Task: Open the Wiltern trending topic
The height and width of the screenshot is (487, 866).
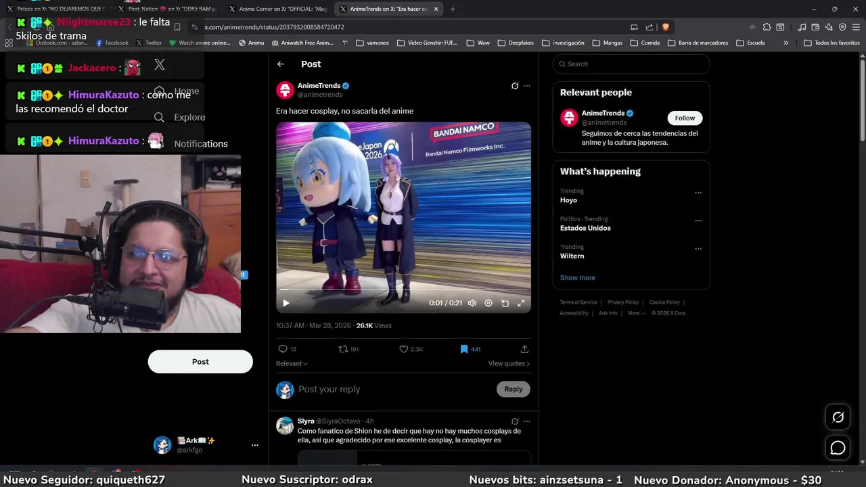Action: (572, 256)
